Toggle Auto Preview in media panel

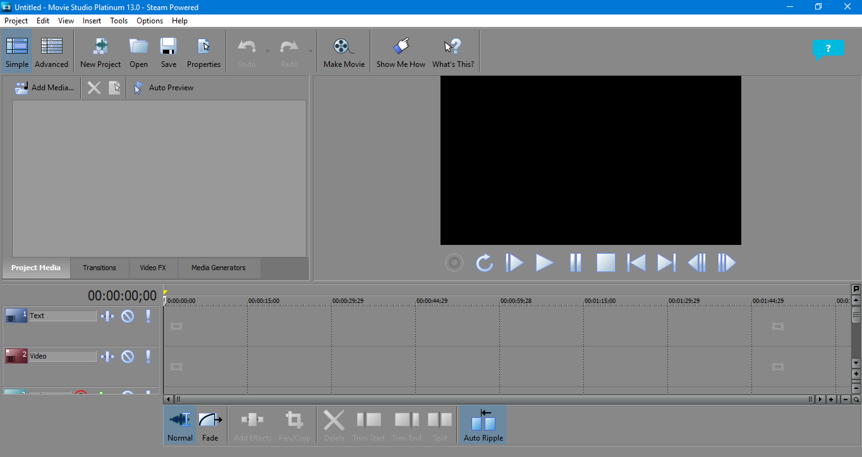click(163, 88)
